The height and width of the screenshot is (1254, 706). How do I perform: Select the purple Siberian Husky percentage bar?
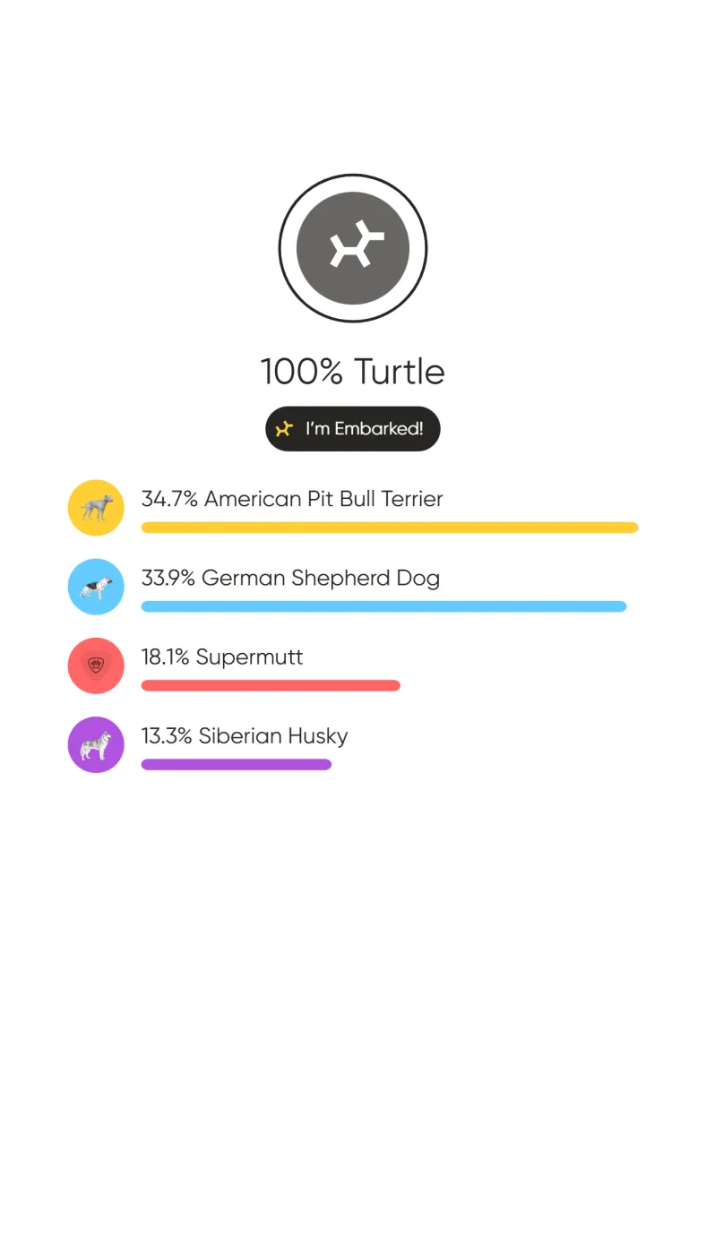pyautogui.click(x=237, y=764)
